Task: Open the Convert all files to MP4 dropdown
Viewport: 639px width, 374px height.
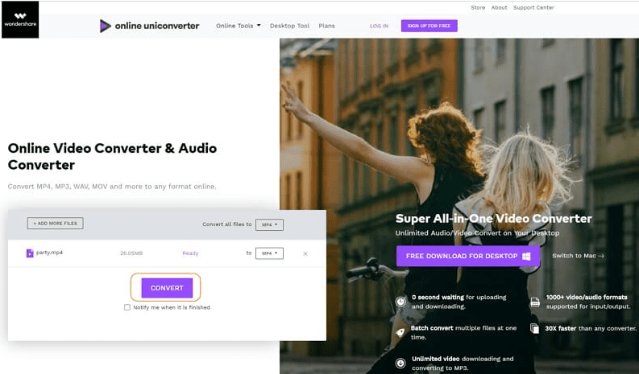Action: (269, 224)
